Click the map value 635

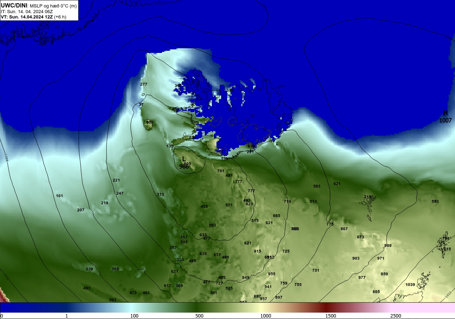[x=203, y=254]
